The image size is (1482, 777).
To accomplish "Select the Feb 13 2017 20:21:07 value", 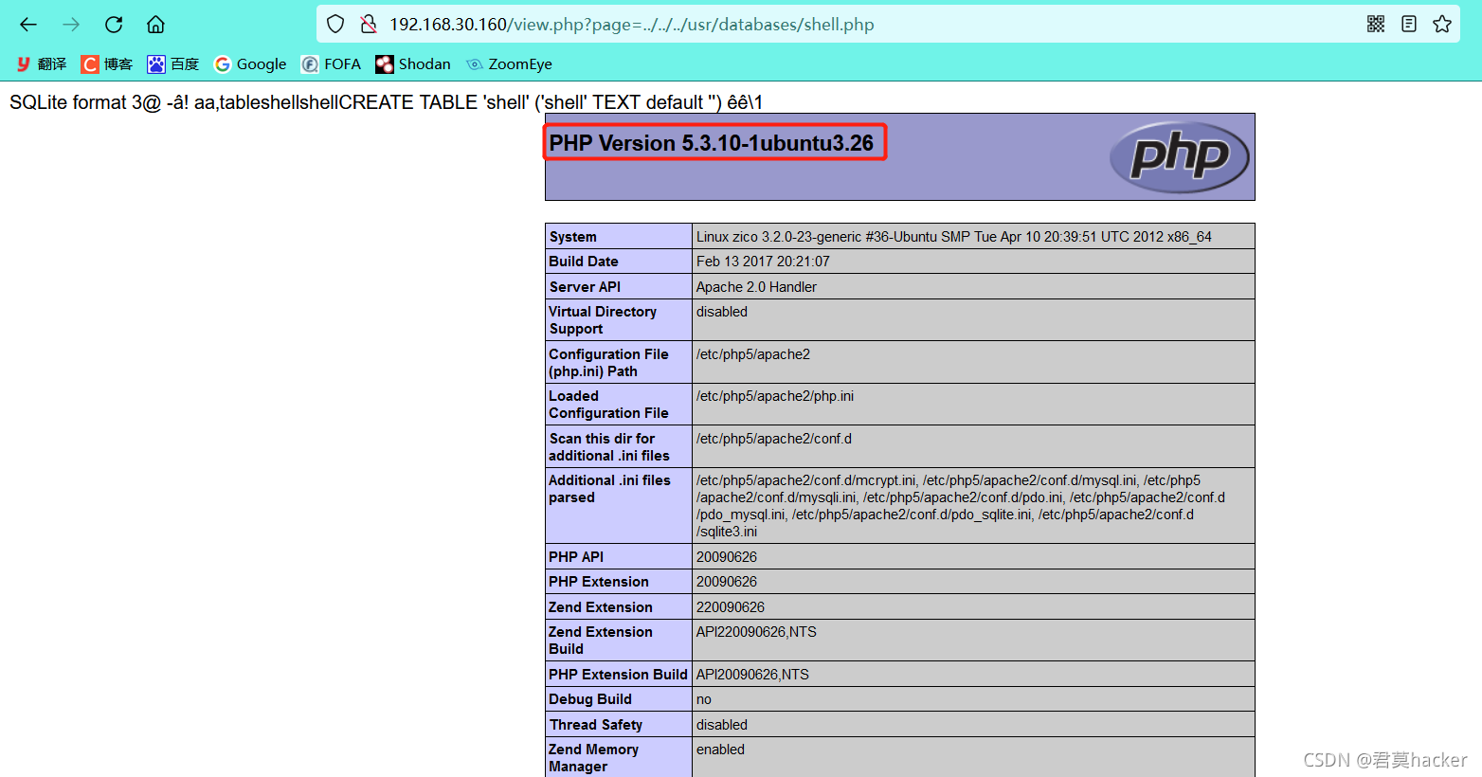I will (763, 262).
